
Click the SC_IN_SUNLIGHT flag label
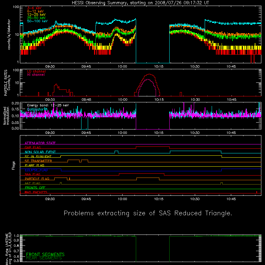point(38,156)
